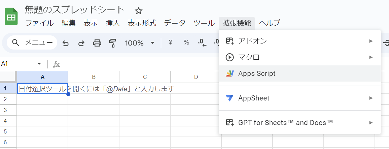Open the 挿入 menu
This screenshot has width=389, height=149.
(x=113, y=23)
